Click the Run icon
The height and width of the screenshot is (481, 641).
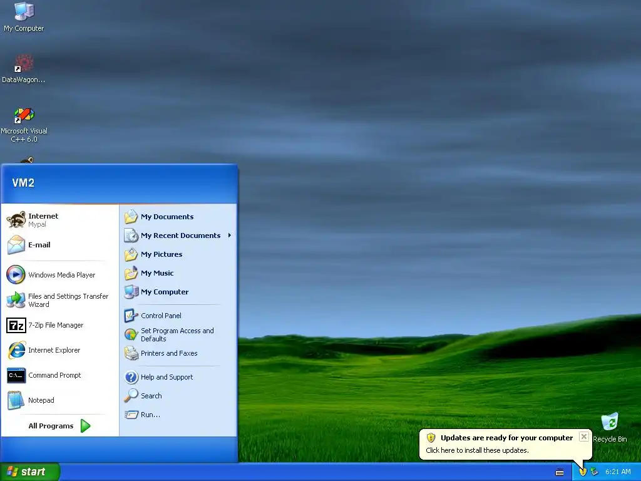click(131, 415)
